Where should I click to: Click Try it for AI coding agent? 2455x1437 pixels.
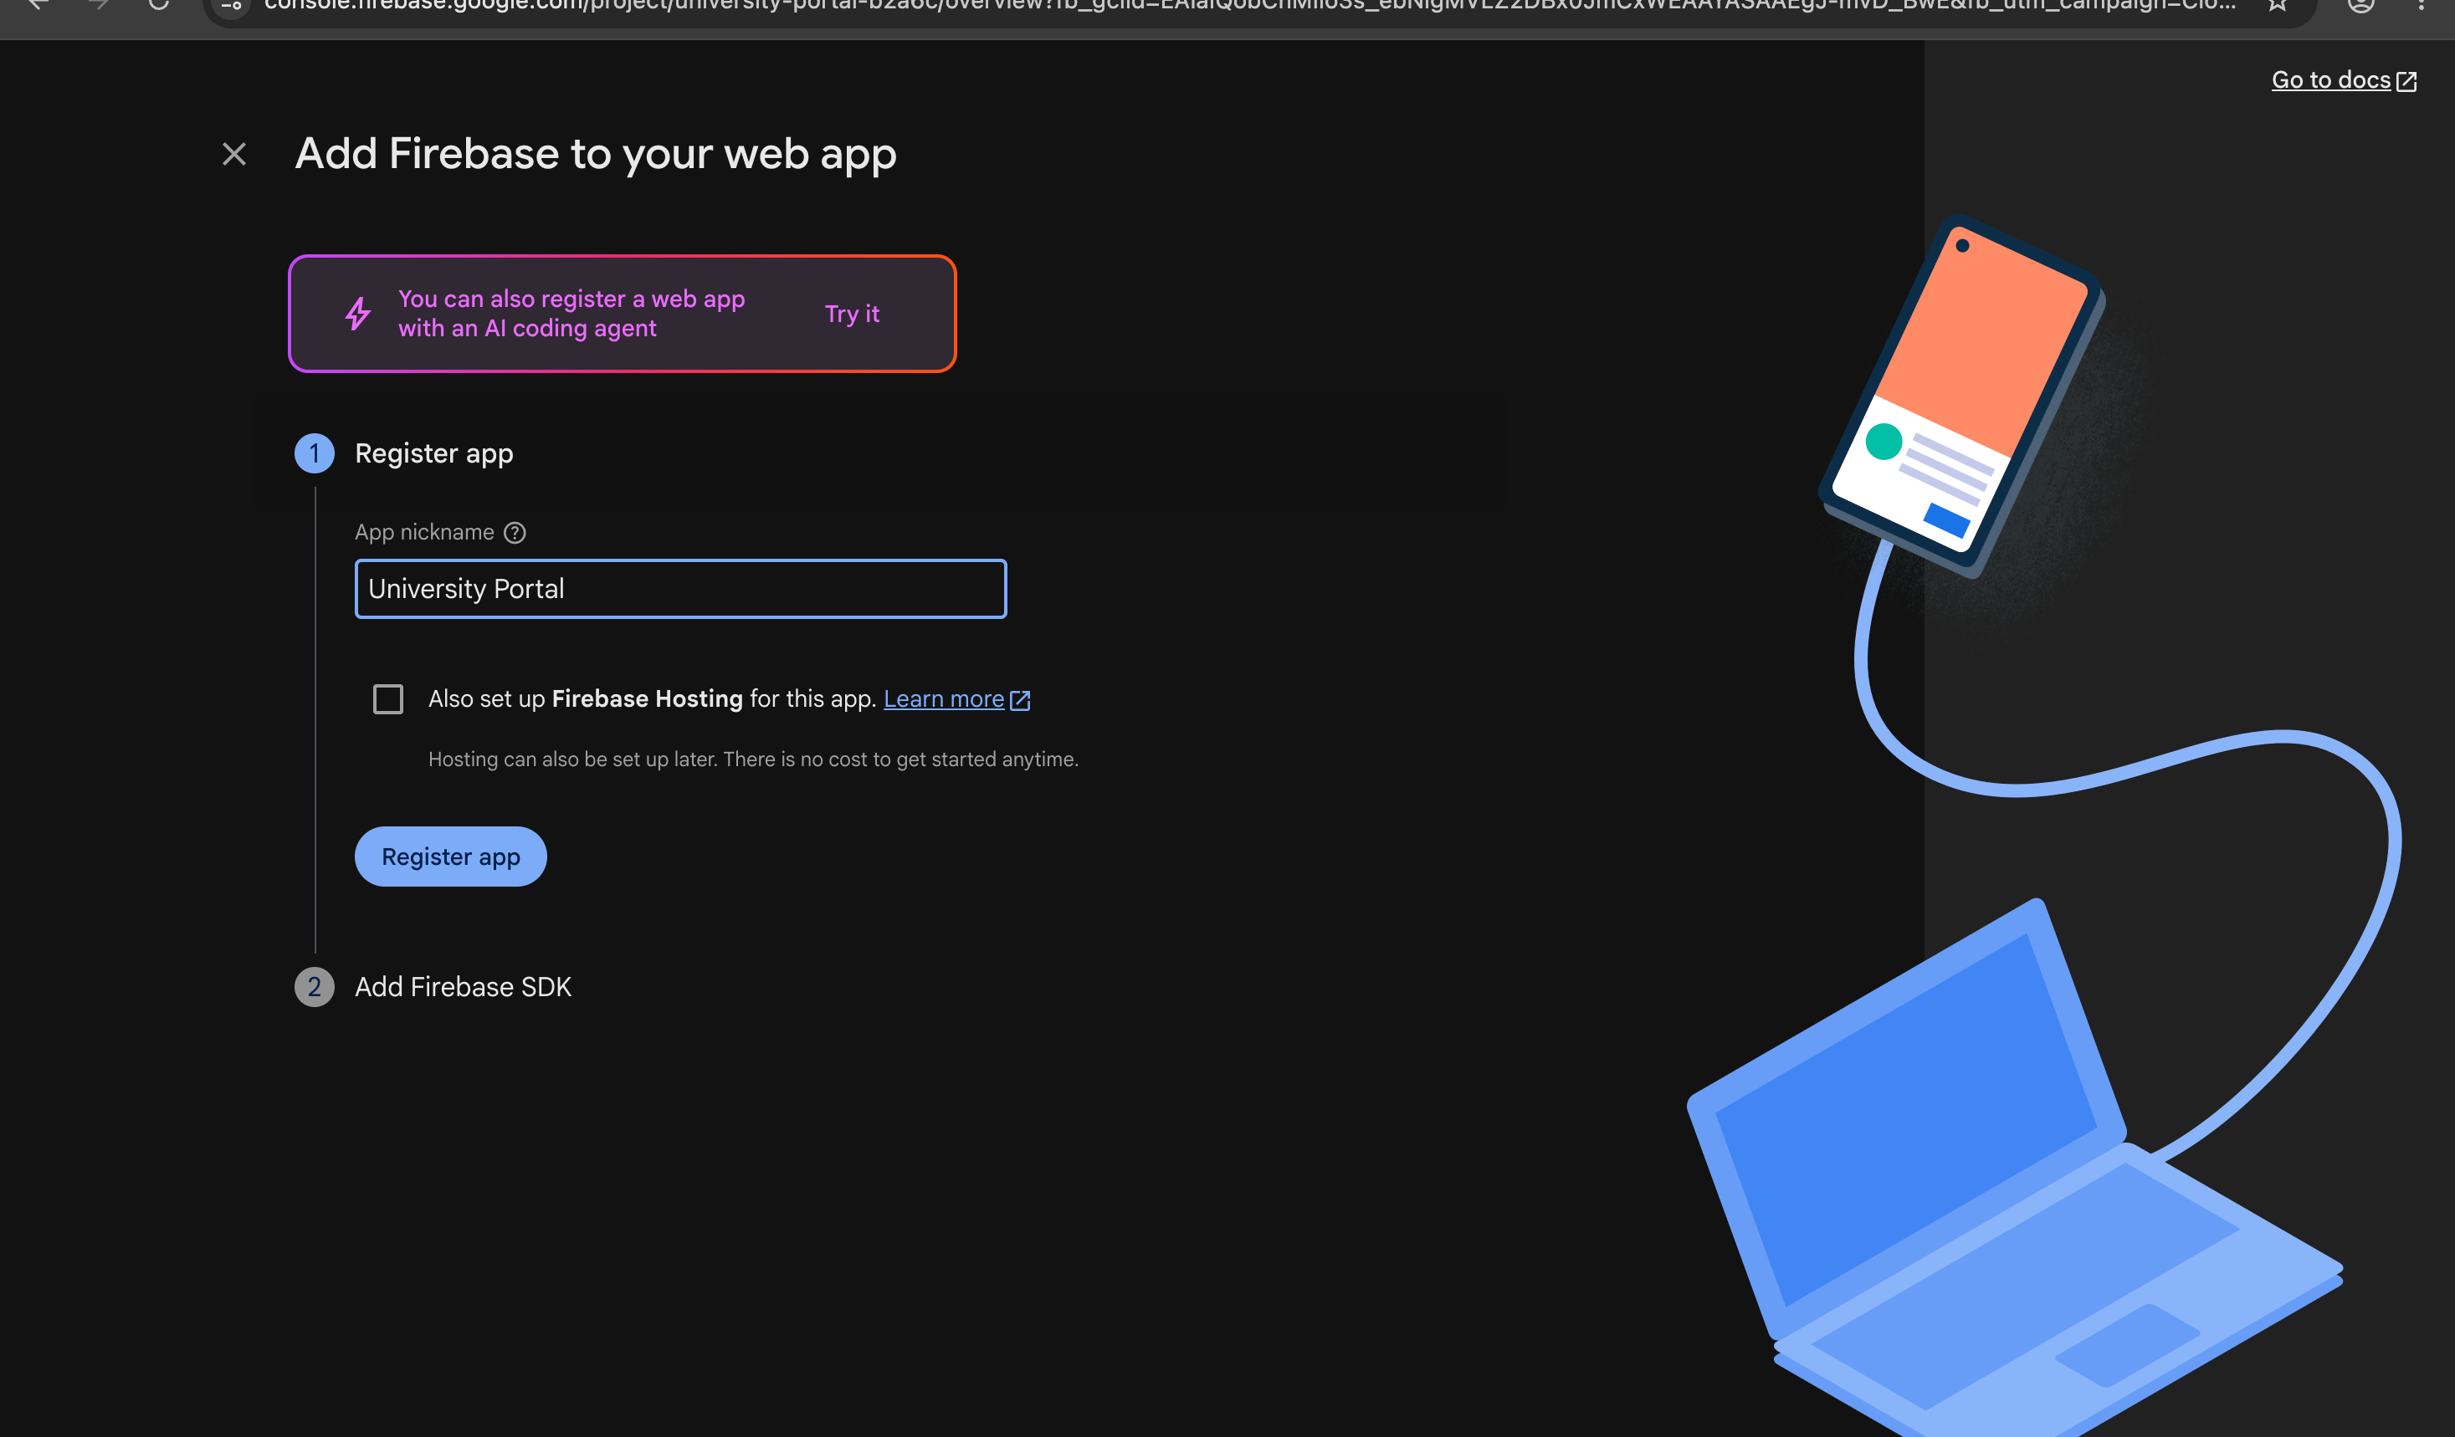[x=852, y=314]
